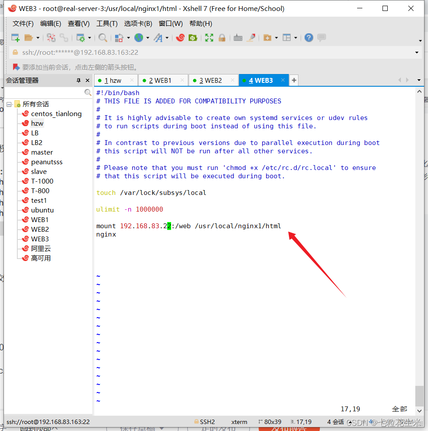
Task: Open Help with the blue question icon
Action: click(309, 38)
